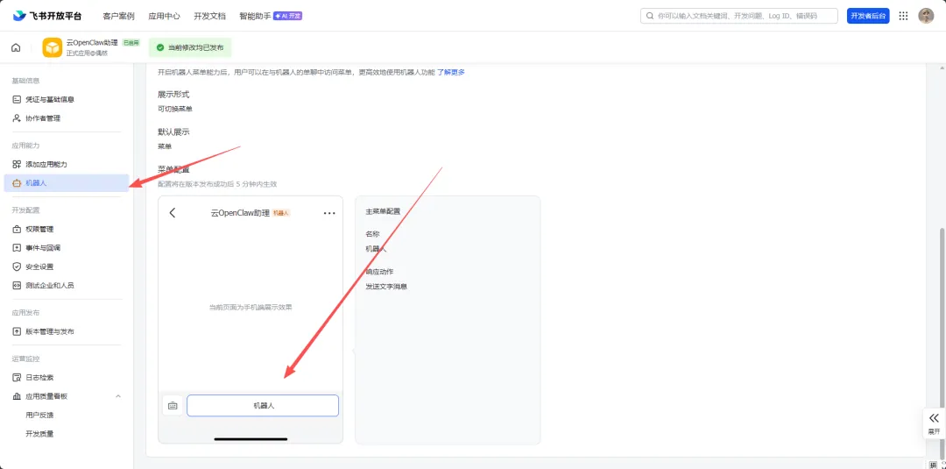
Task: Go home via the house icon
Action: [x=16, y=47]
